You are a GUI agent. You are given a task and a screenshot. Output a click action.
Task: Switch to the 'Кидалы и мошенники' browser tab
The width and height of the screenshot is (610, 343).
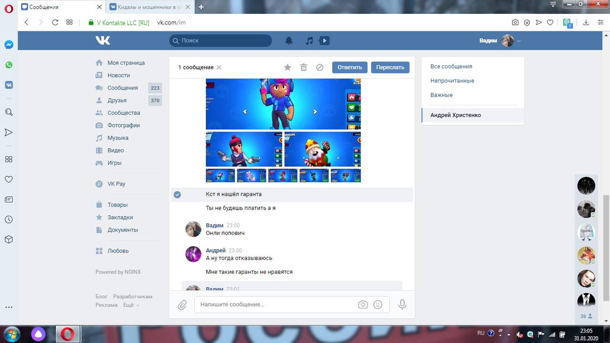(x=149, y=7)
